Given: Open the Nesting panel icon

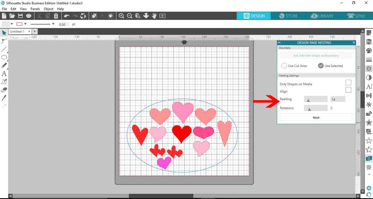Looking at the screenshot, I should tap(369, 158).
